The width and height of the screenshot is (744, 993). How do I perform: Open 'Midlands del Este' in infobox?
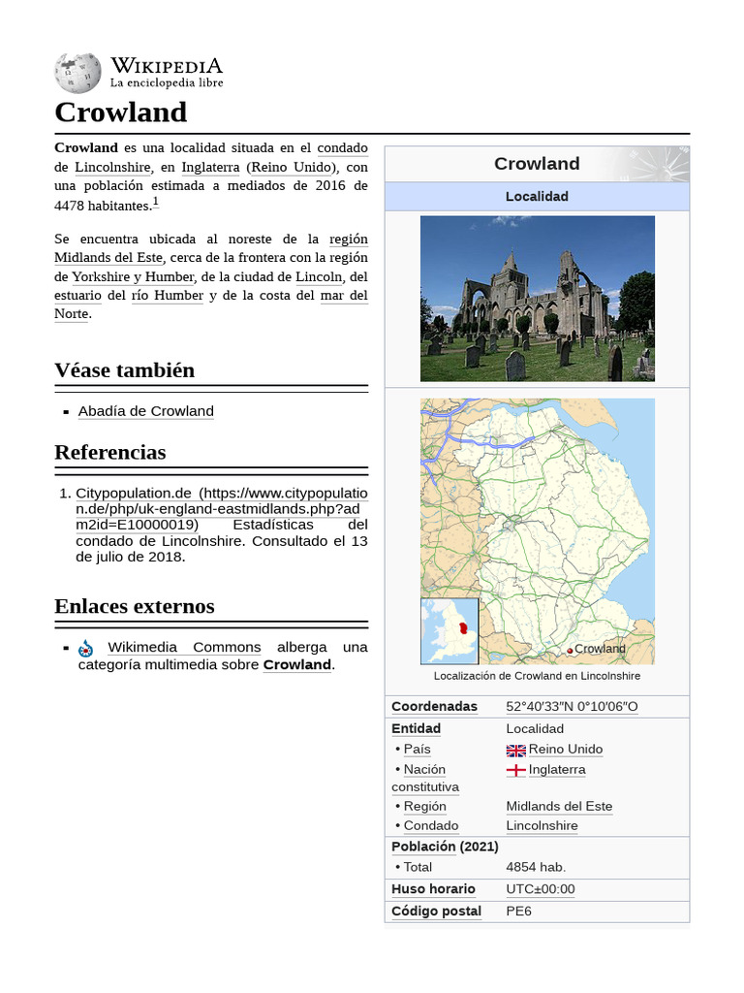(559, 806)
